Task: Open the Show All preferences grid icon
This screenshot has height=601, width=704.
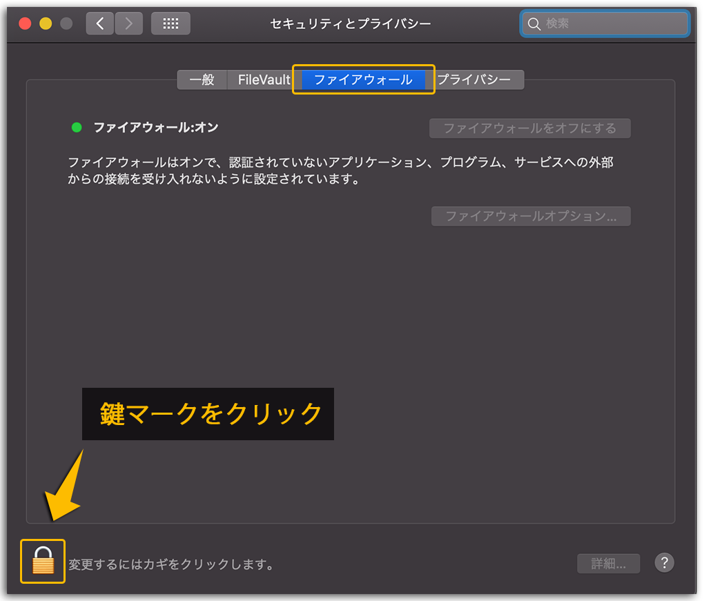Action: pyautogui.click(x=170, y=23)
